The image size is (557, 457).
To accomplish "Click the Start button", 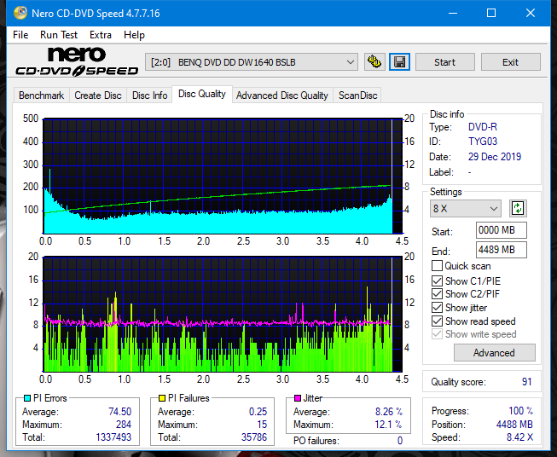I will 444,62.
